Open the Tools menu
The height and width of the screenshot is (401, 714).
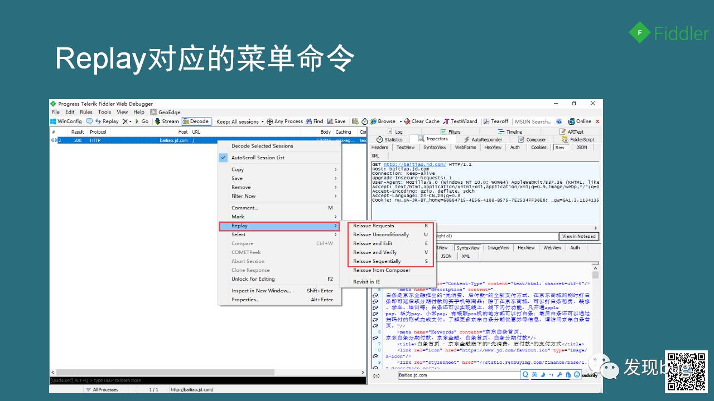point(105,112)
